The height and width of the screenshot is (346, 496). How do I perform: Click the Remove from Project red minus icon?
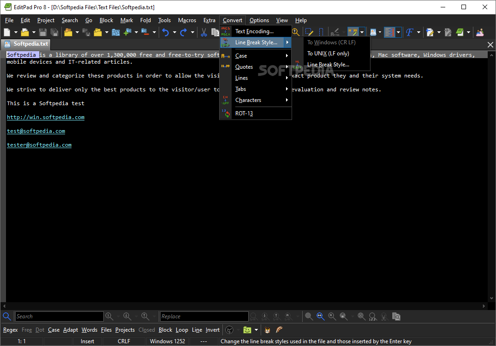145,32
